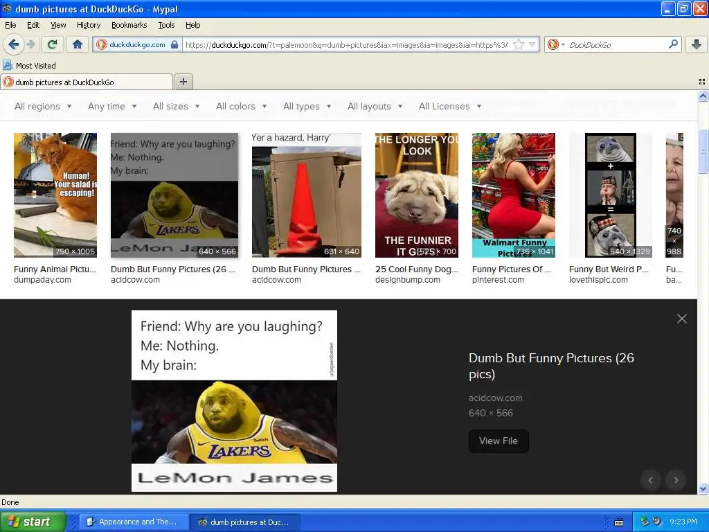Open the Downloads arrow button

coord(697,44)
